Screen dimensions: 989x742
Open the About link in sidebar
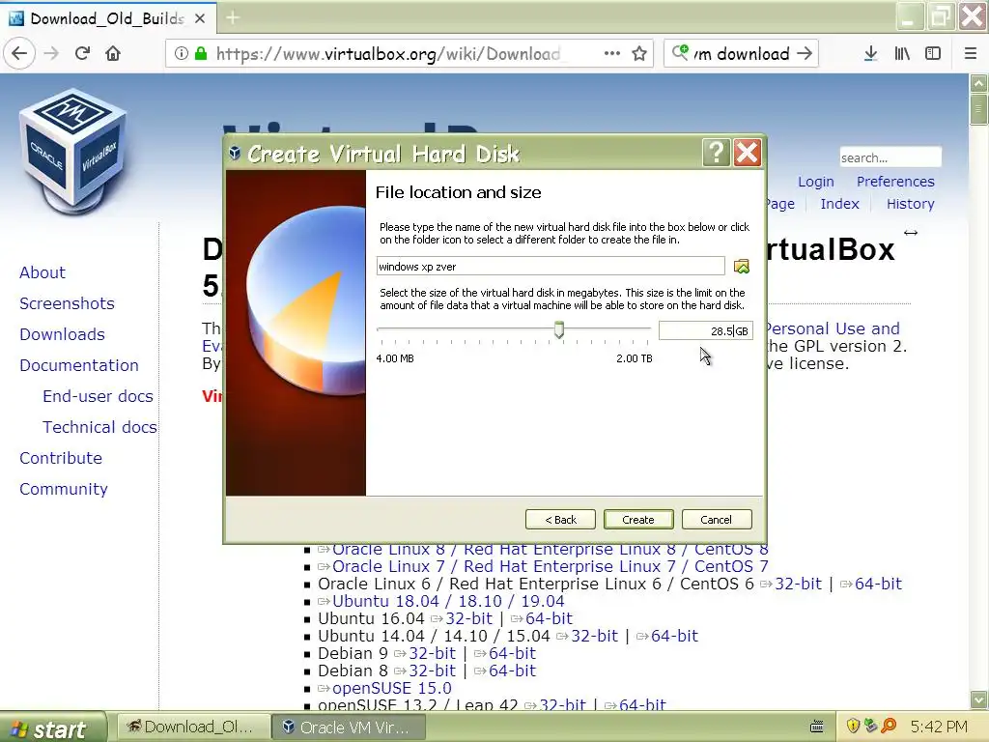(42, 272)
